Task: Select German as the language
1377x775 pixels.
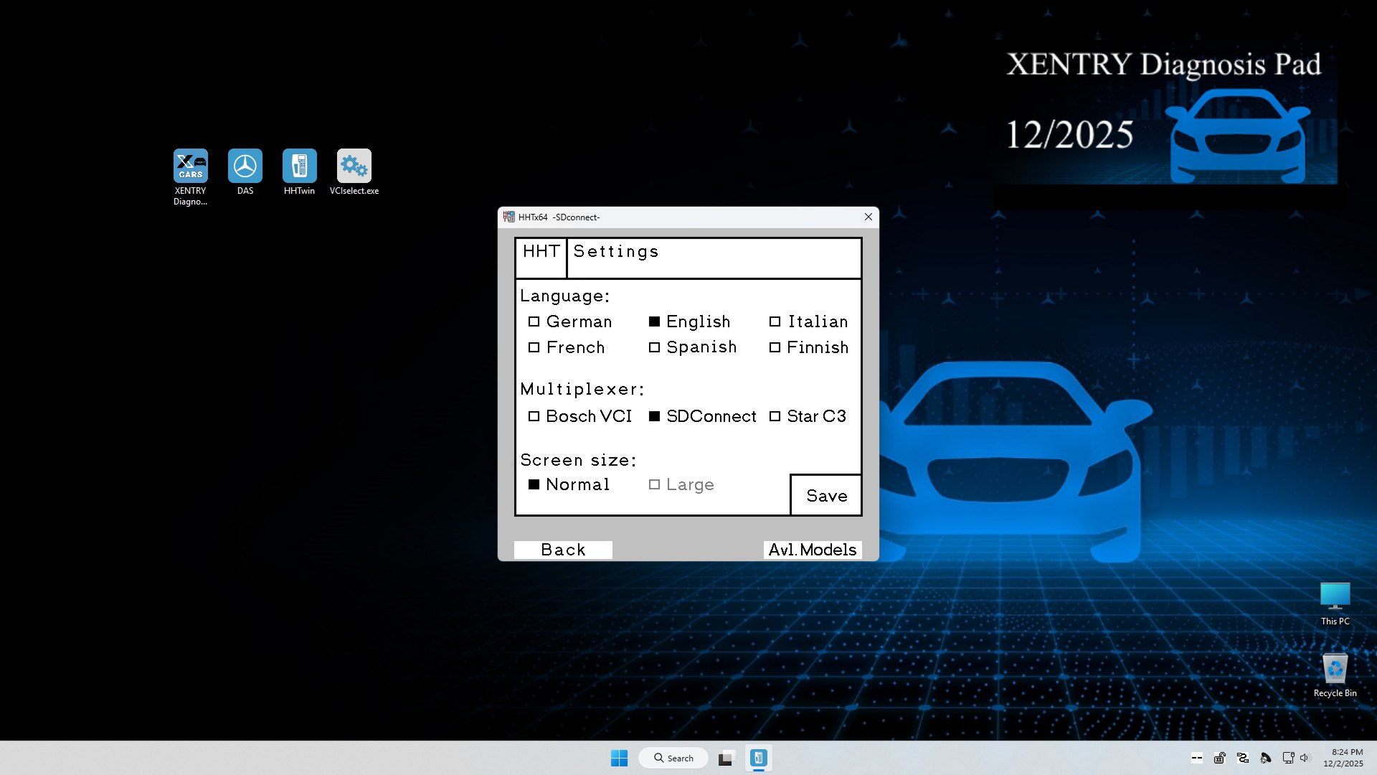Action: click(535, 321)
